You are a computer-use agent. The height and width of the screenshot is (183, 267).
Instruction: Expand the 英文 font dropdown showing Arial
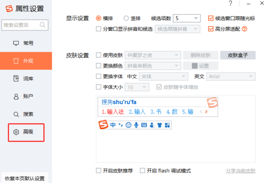pos(231,77)
